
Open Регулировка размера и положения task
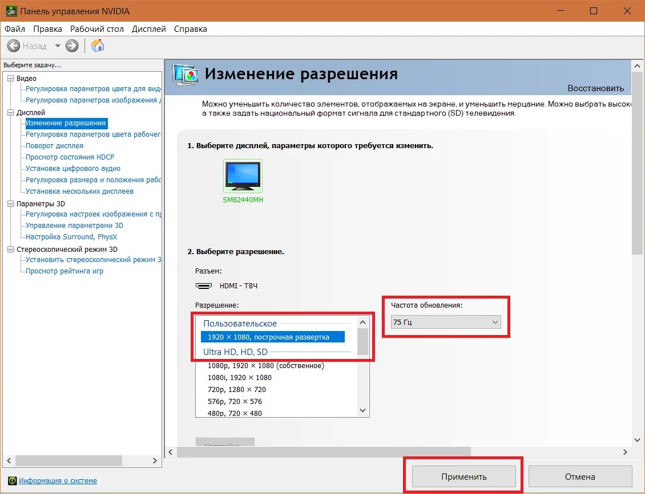pos(93,180)
